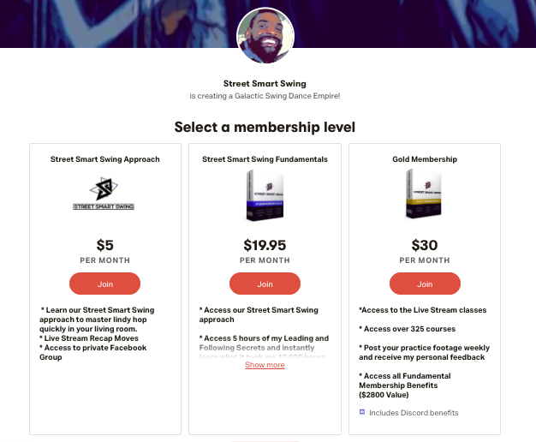Click the Gold Membership product box image
Screen dimensions: 536x442
click(x=425, y=195)
